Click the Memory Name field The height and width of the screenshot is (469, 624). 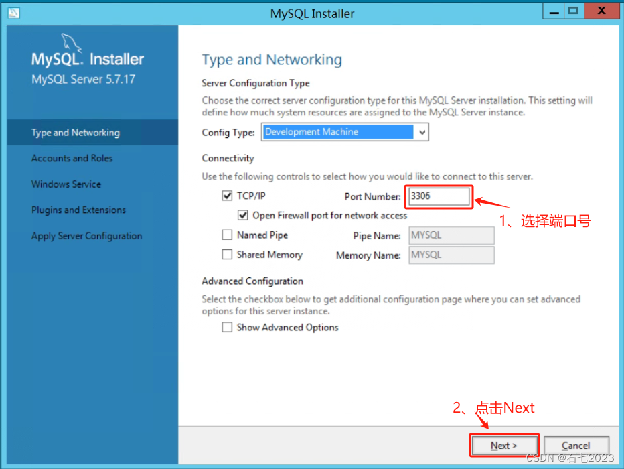click(x=451, y=255)
